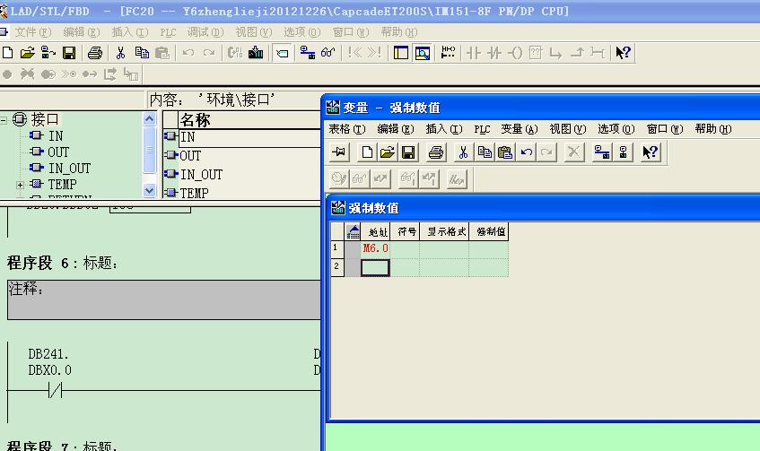Select row header 1 in force table
This screenshot has height=451, width=760.
coord(336,249)
